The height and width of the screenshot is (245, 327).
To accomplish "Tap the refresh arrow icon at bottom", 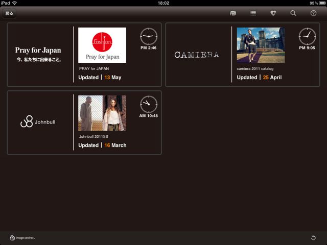I will point(313,237).
